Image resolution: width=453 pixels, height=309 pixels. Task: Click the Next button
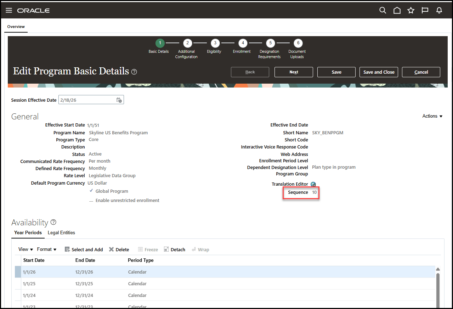[294, 72]
